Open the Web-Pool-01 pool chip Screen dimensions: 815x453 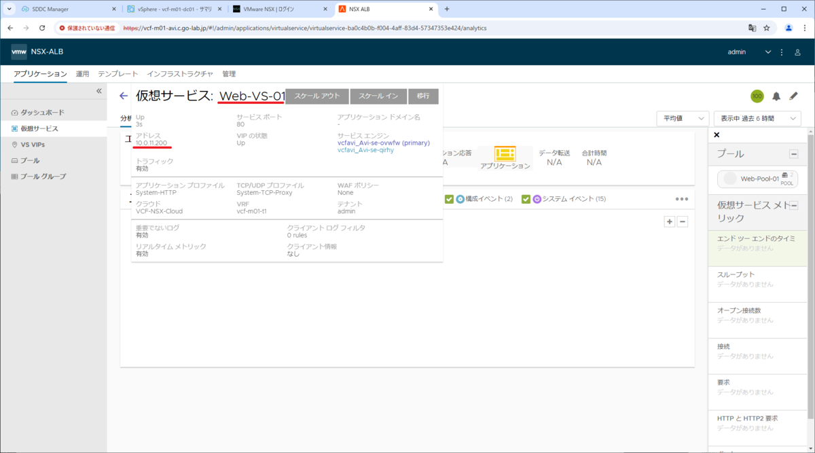coord(757,179)
